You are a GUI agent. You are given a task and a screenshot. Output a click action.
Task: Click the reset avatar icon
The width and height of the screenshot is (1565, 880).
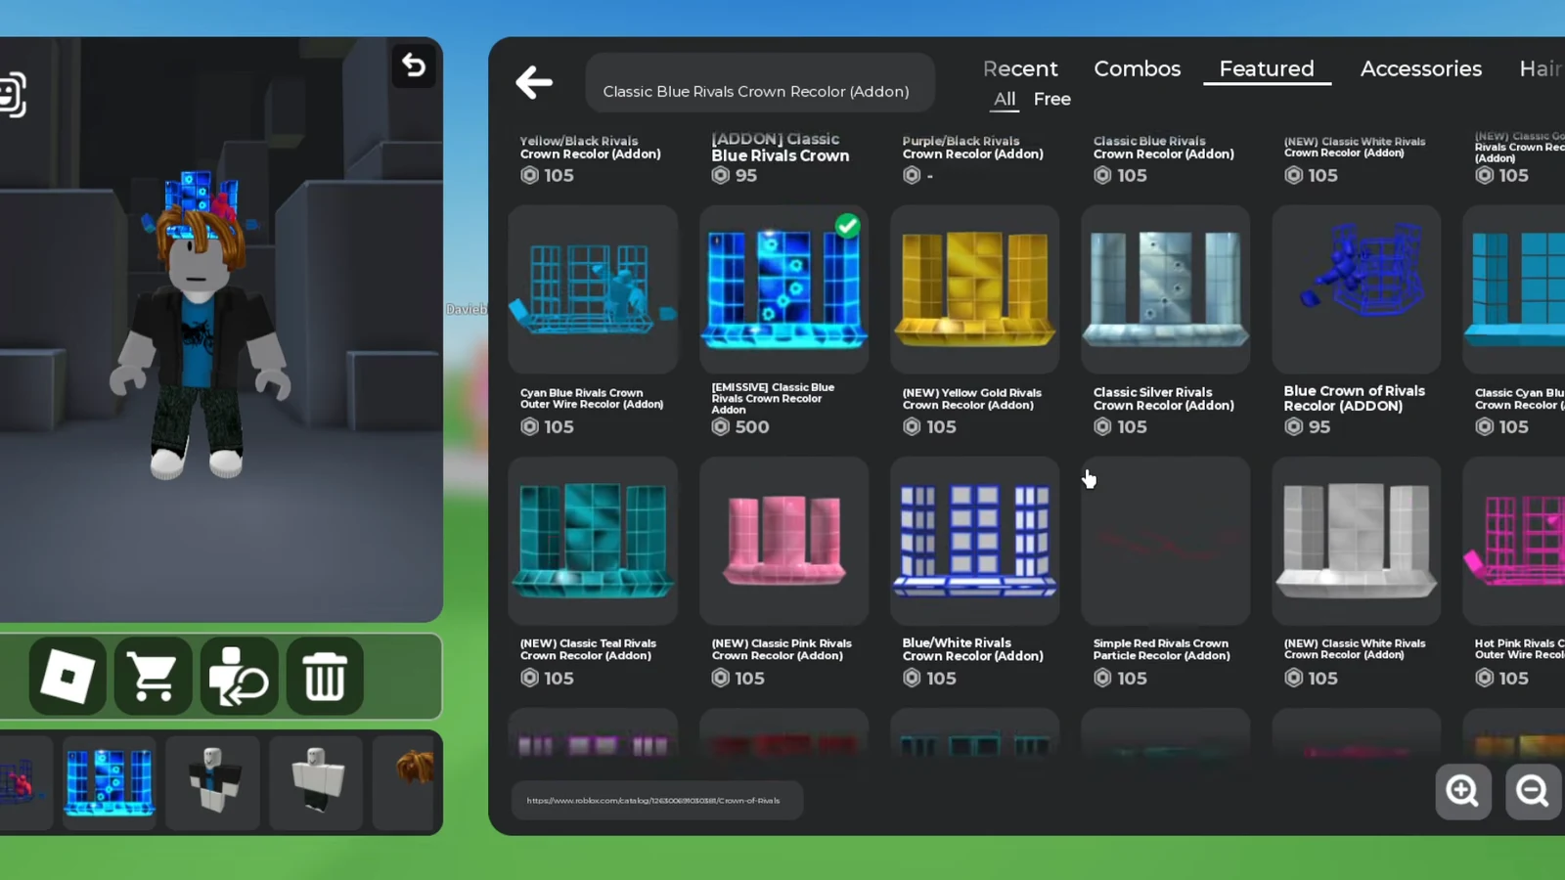click(x=239, y=676)
